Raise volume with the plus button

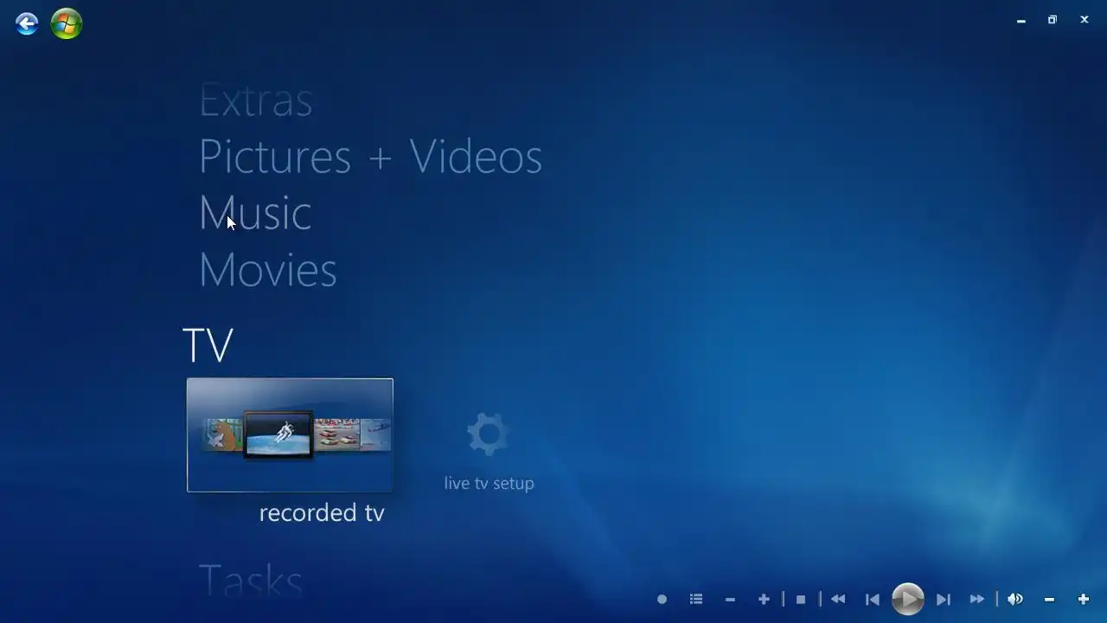coord(1083,599)
